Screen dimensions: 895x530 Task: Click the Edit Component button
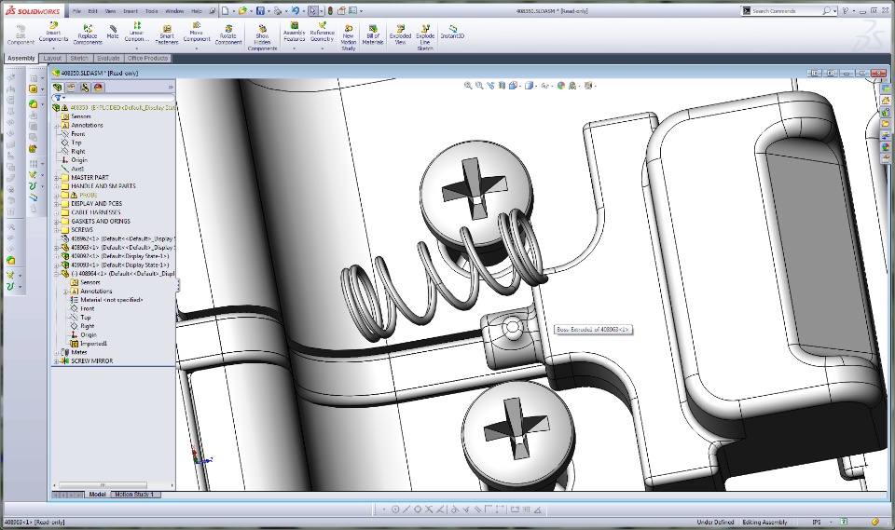[21, 33]
